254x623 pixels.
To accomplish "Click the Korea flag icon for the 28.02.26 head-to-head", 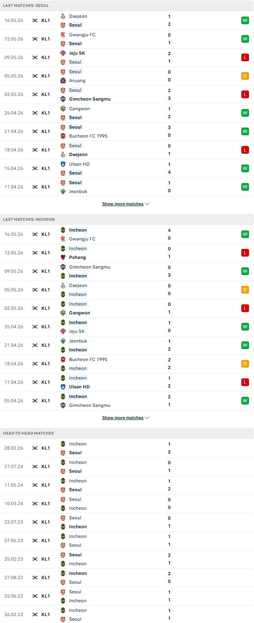I will point(35,448).
